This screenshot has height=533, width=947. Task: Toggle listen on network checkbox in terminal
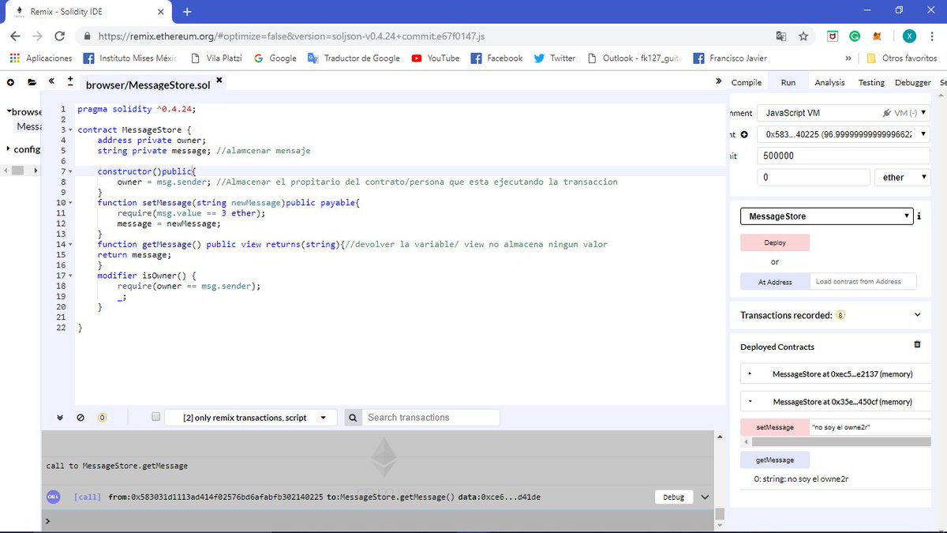click(156, 417)
